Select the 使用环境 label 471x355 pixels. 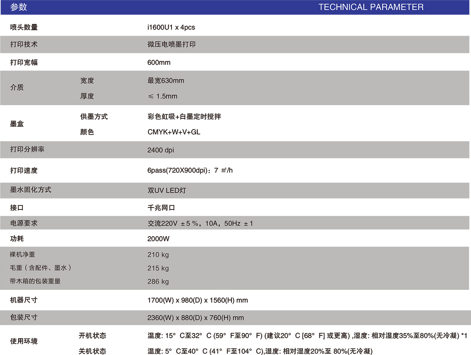click(x=24, y=341)
